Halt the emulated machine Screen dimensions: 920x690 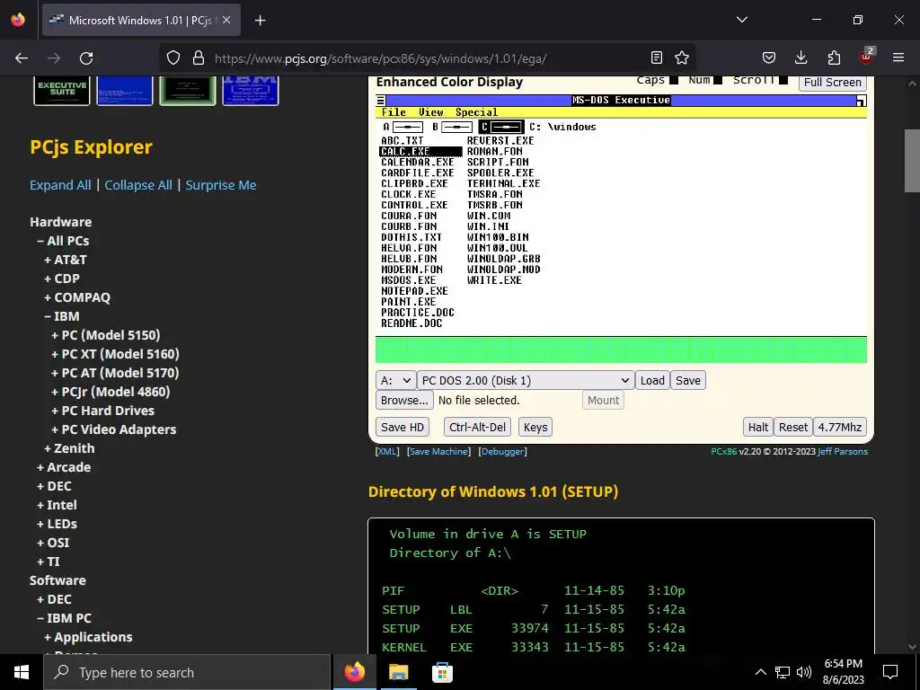[758, 427]
